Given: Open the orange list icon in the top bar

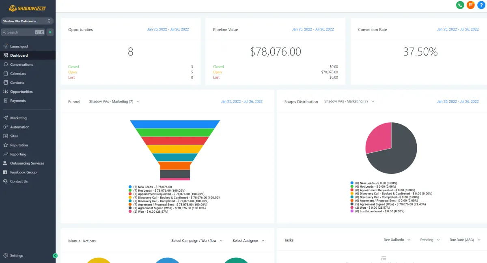Looking at the screenshot, I should (x=471, y=5).
